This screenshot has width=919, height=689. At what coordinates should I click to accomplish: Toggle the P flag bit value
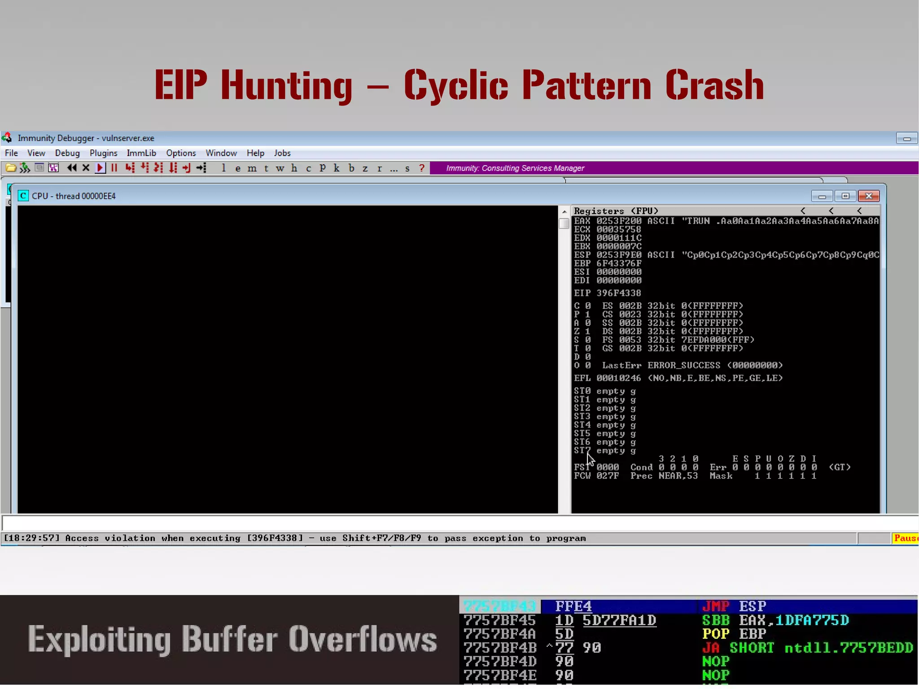click(x=587, y=315)
